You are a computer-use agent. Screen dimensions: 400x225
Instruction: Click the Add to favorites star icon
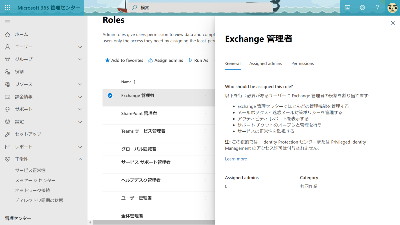point(107,60)
